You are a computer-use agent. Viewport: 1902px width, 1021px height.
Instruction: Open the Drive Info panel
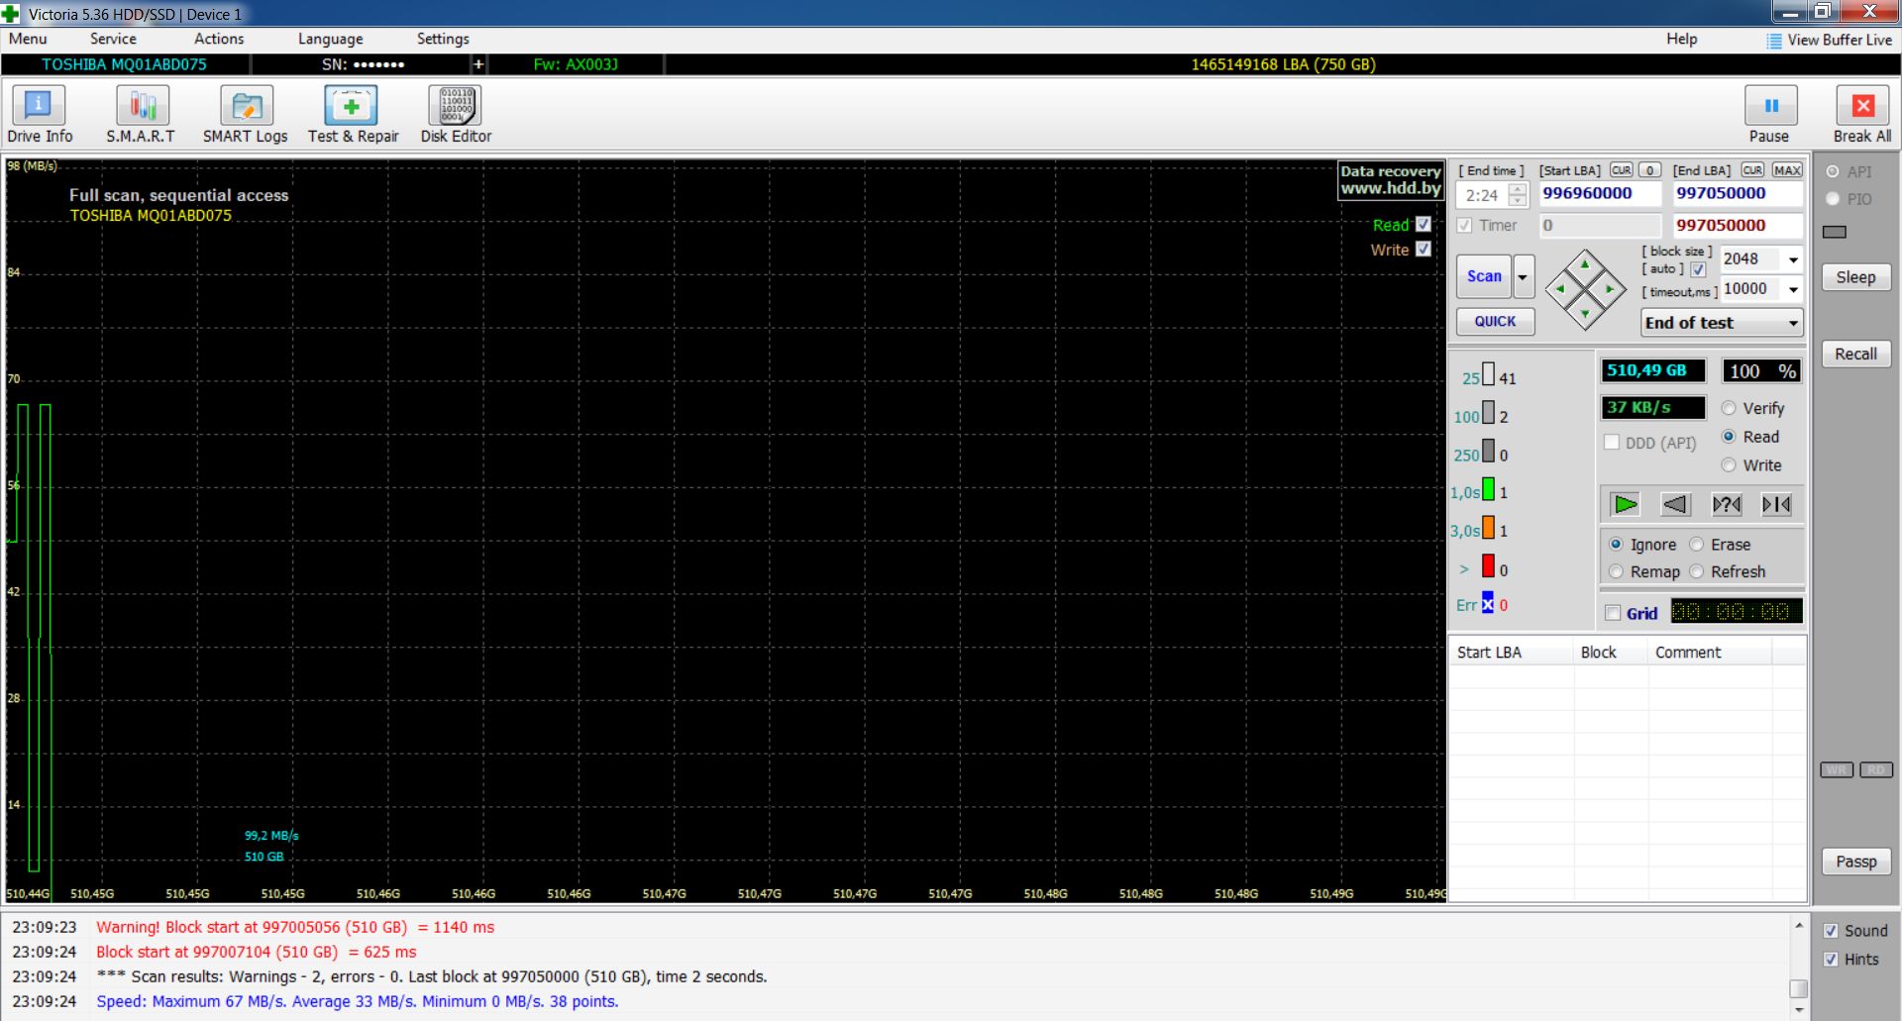[x=39, y=115]
